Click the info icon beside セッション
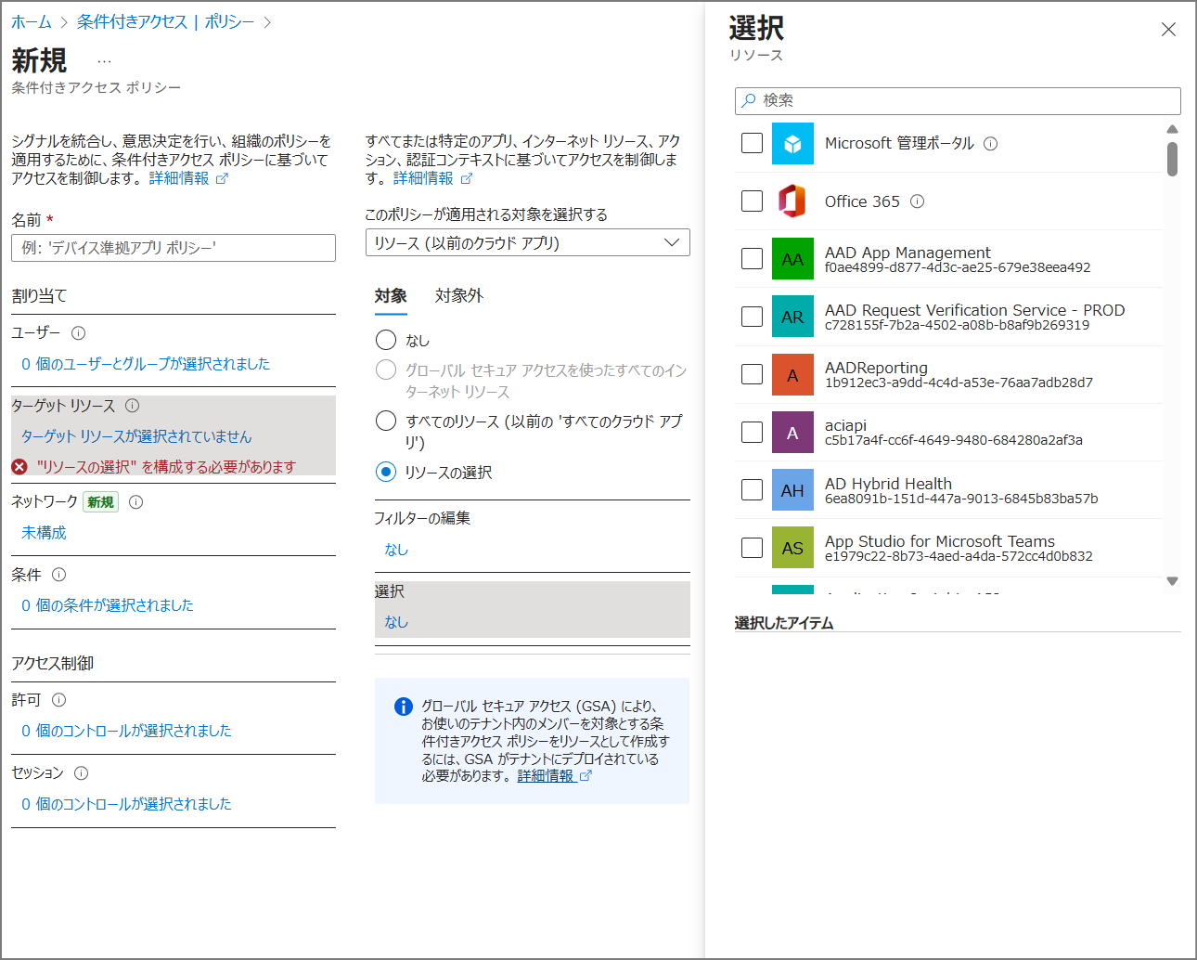Image resolution: width=1197 pixels, height=960 pixels. point(82,773)
